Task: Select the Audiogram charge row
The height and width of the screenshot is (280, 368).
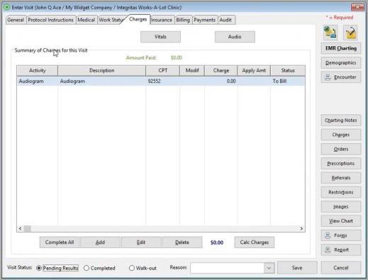Action: click(x=161, y=81)
